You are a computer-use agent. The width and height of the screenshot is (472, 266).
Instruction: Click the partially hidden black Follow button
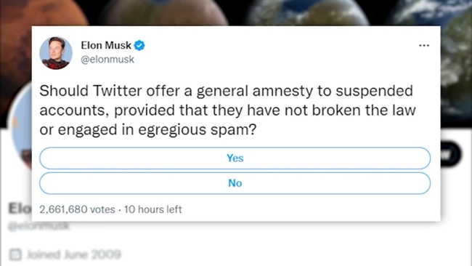451,154
